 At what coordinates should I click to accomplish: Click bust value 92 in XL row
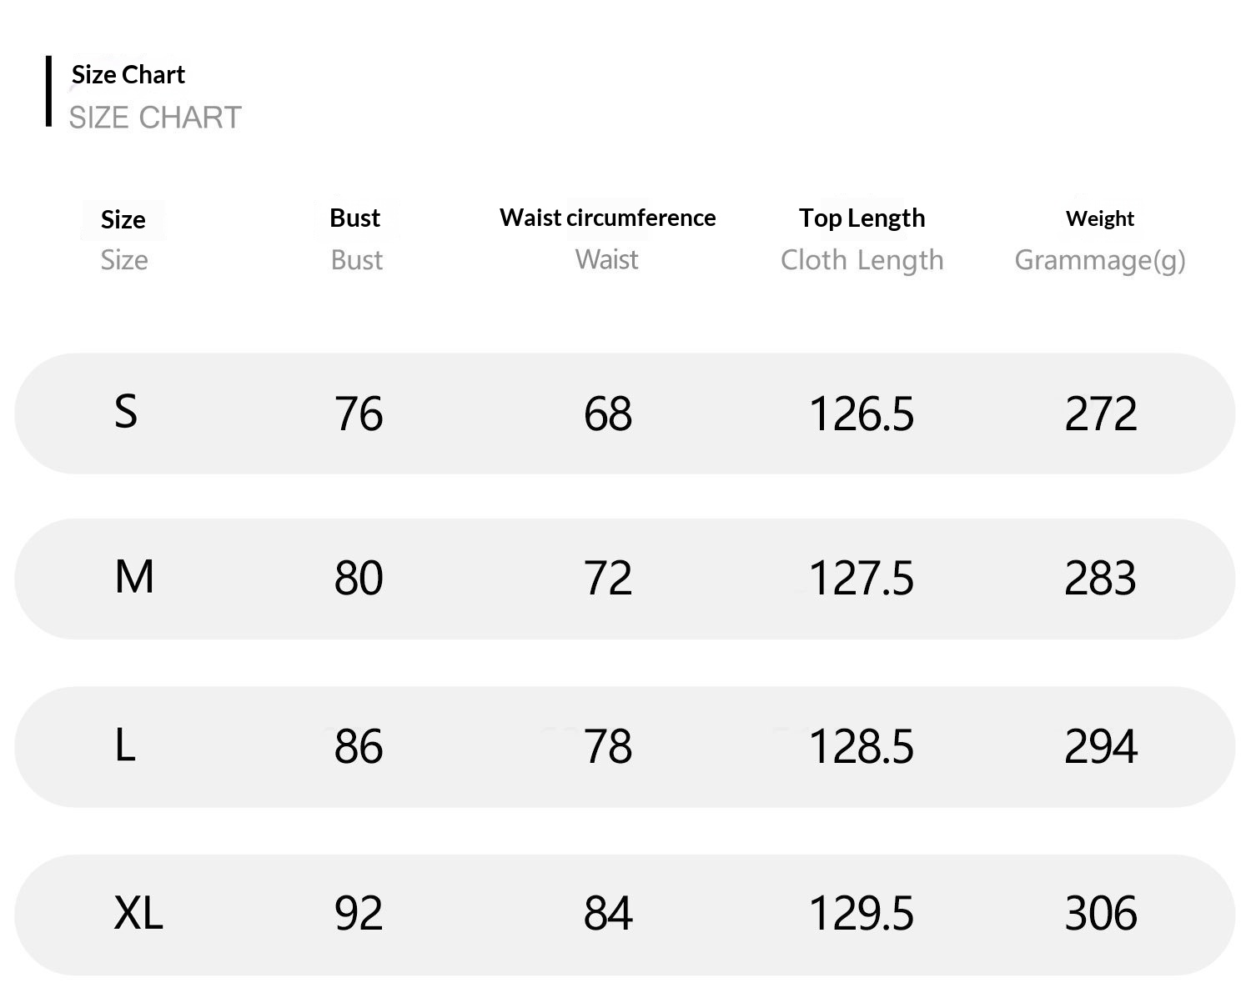click(359, 914)
